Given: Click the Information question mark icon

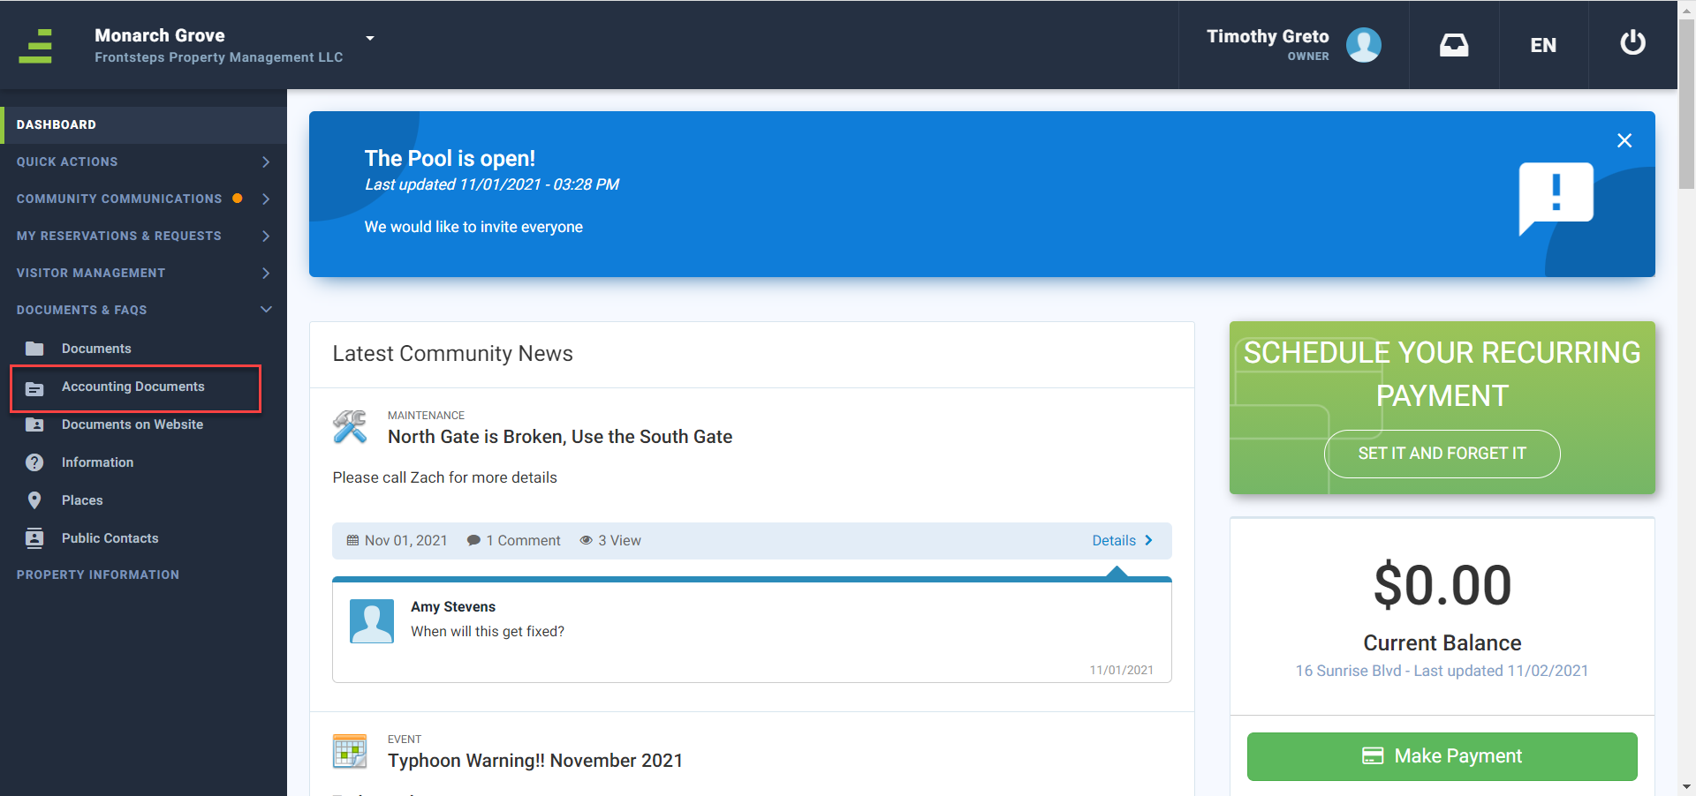Looking at the screenshot, I should [x=34, y=462].
